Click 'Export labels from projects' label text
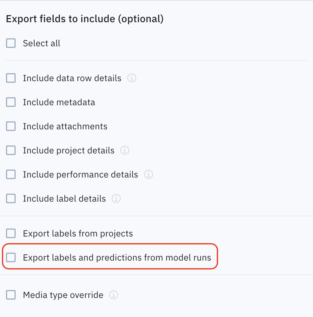This screenshot has width=313, height=317. pyautogui.click(x=78, y=234)
